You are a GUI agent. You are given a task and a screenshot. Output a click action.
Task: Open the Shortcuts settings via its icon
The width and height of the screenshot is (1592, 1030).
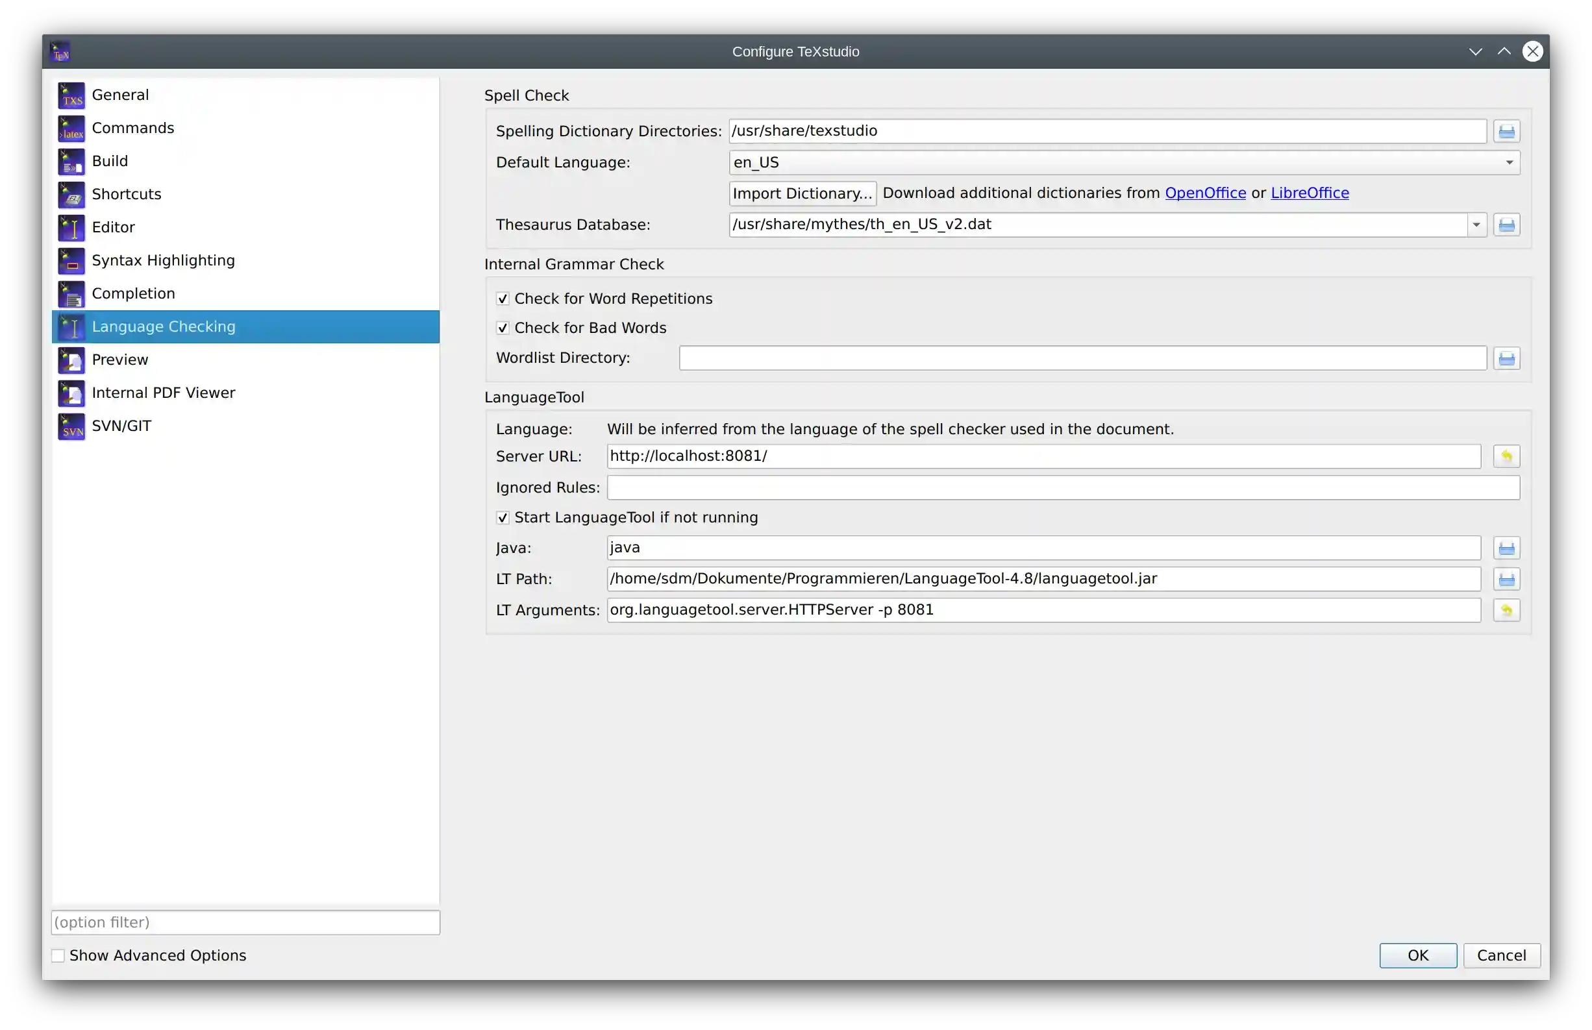click(x=71, y=195)
